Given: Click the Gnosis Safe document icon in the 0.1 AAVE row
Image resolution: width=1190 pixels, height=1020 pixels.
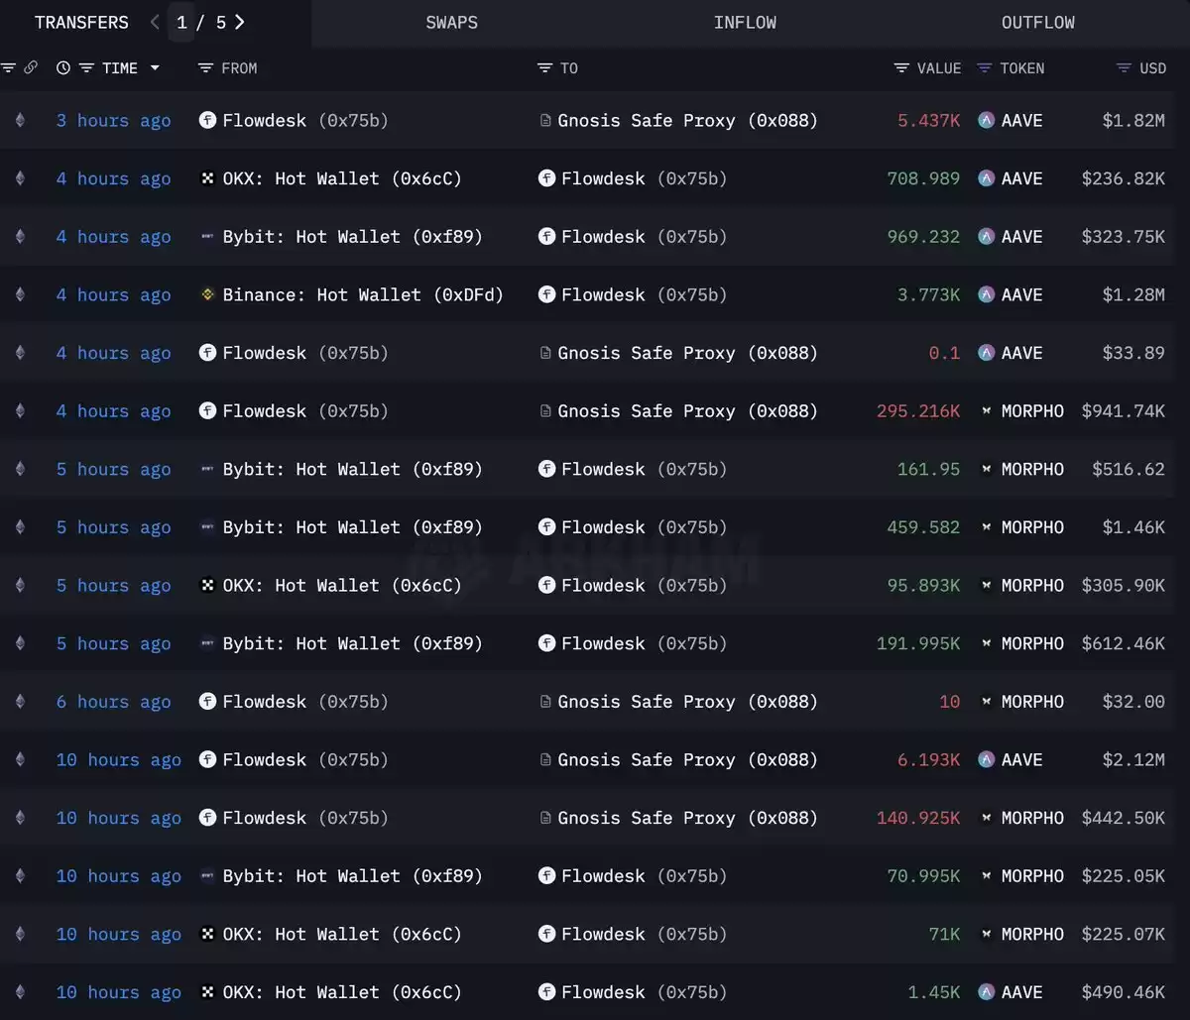Looking at the screenshot, I should [x=545, y=353].
